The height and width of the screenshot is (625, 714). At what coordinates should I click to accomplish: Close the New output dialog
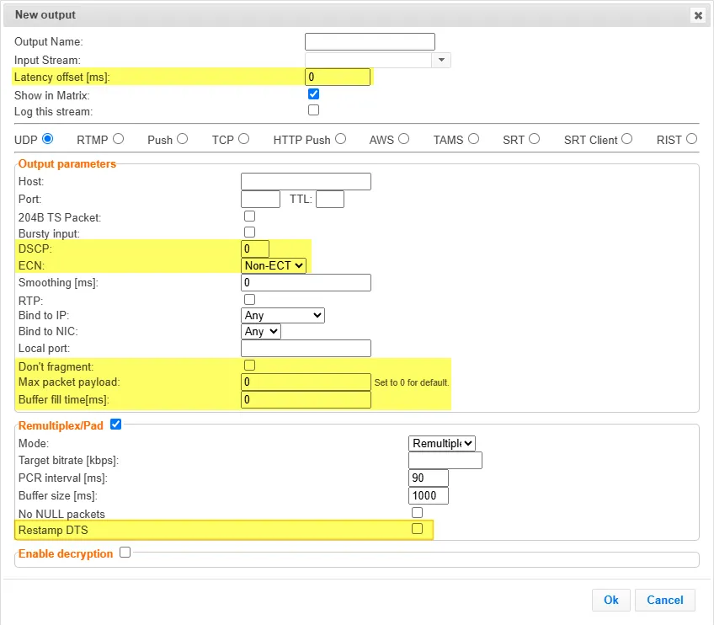tap(698, 15)
